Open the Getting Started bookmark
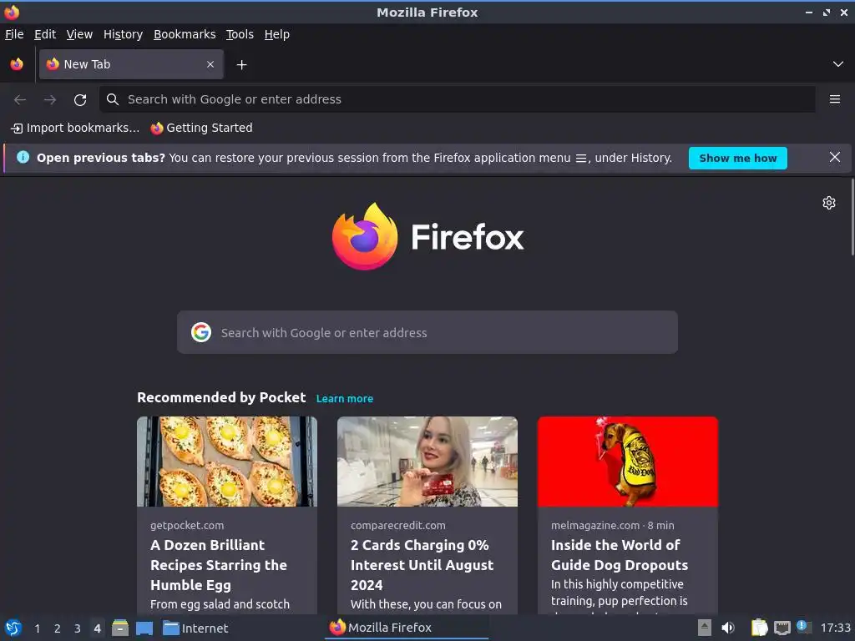The height and width of the screenshot is (641, 855). 202,128
